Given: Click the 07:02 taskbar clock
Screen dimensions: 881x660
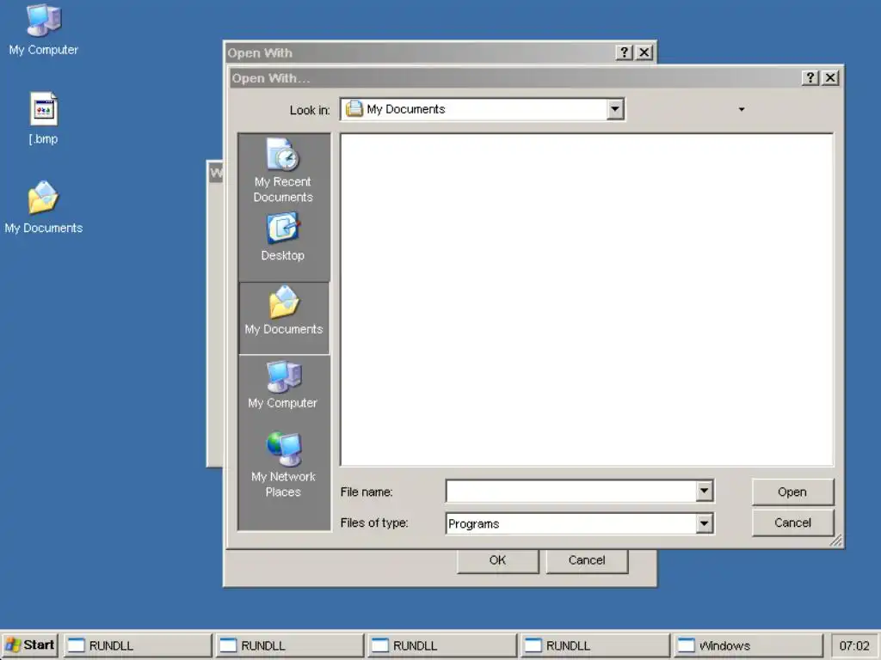Looking at the screenshot, I should click(854, 645).
